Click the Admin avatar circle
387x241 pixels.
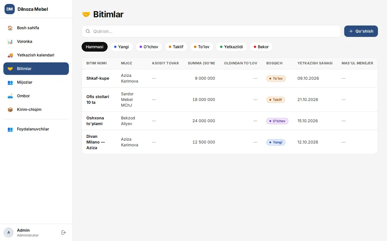point(8,233)
